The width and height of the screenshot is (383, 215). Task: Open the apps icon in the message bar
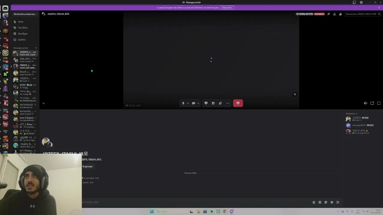[338, 202]
